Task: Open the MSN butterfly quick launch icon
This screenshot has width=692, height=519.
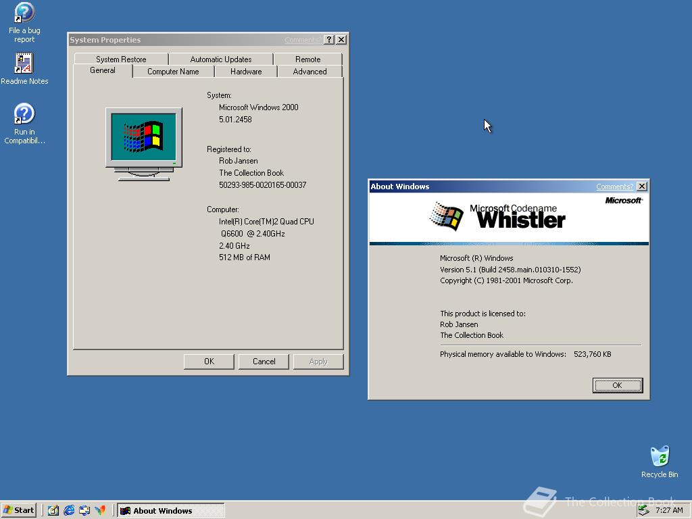Action: pyautogui.click(x=100, y=510)
